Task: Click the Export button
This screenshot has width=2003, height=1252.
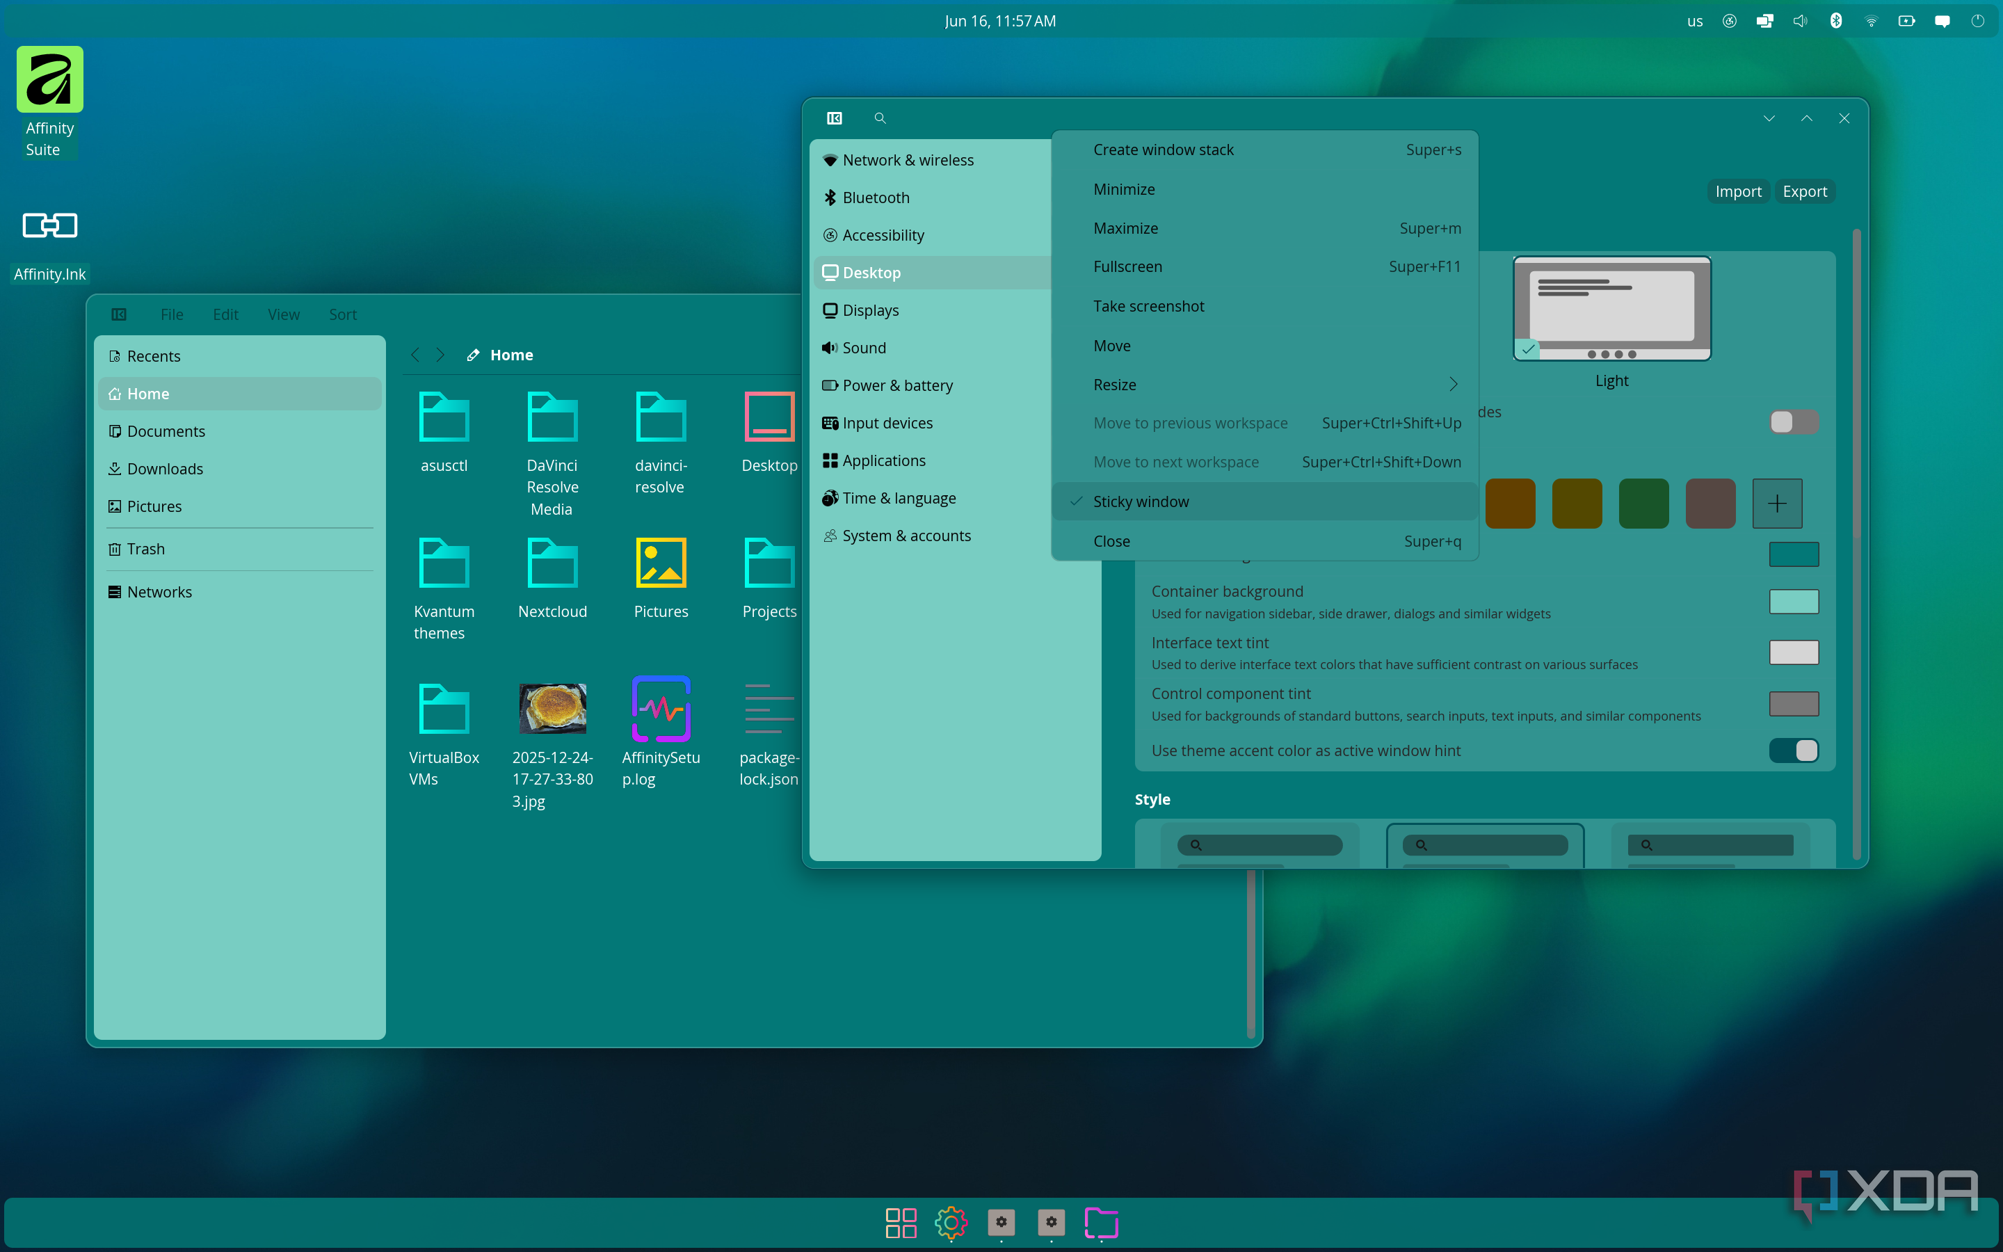Action: [1804, 192]
